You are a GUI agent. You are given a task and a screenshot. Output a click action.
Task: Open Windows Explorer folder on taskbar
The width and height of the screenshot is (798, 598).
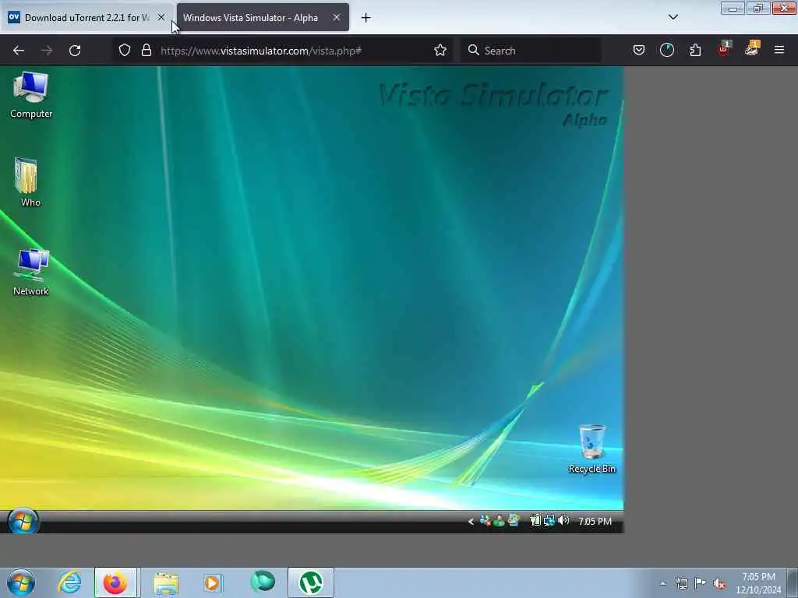166,582
